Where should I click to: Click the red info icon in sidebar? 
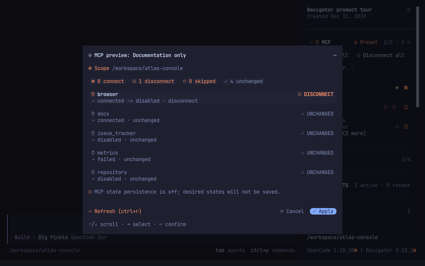(x=394, y=107)
